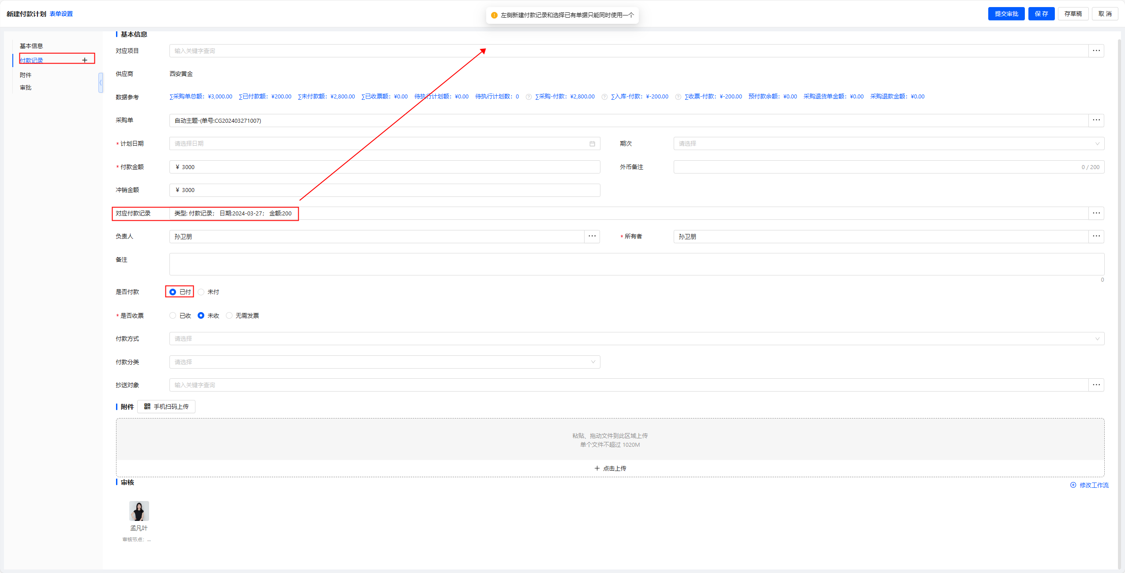
Task: Click the 修改工作流 plus circle icon
Action: pos(1073,485)
